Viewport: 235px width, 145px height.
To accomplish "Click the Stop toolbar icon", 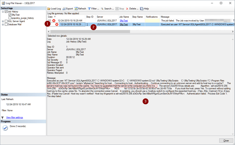I will 117,9.
